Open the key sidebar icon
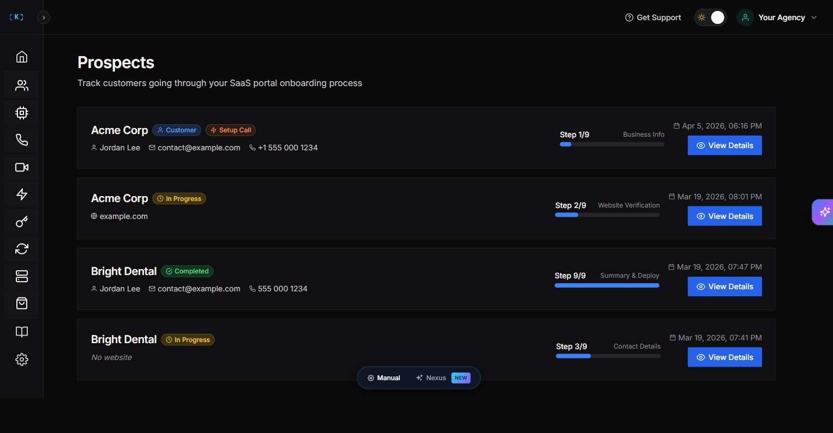The image size is (833, 433). tap(21, 222)
